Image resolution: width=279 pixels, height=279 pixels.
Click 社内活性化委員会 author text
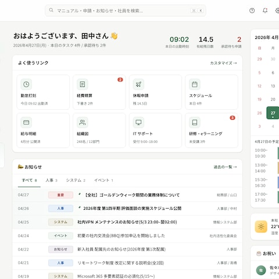point(223,236)
